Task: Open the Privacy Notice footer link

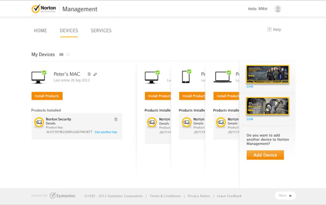Action: point(199,196)
